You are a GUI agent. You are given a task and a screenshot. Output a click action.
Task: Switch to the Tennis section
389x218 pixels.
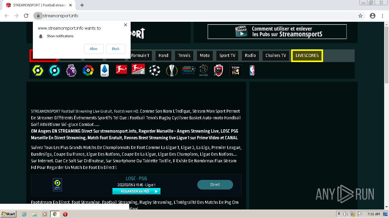pyautogui.click(x=184, y=55)
